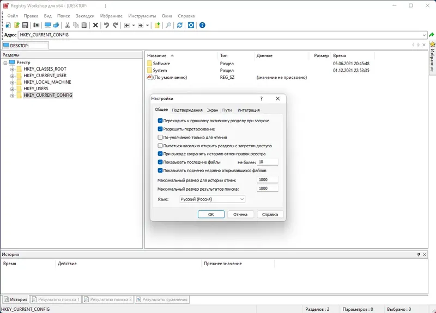
Task: Expand the HKEY_USERS tree node
Action: [12, 89]
